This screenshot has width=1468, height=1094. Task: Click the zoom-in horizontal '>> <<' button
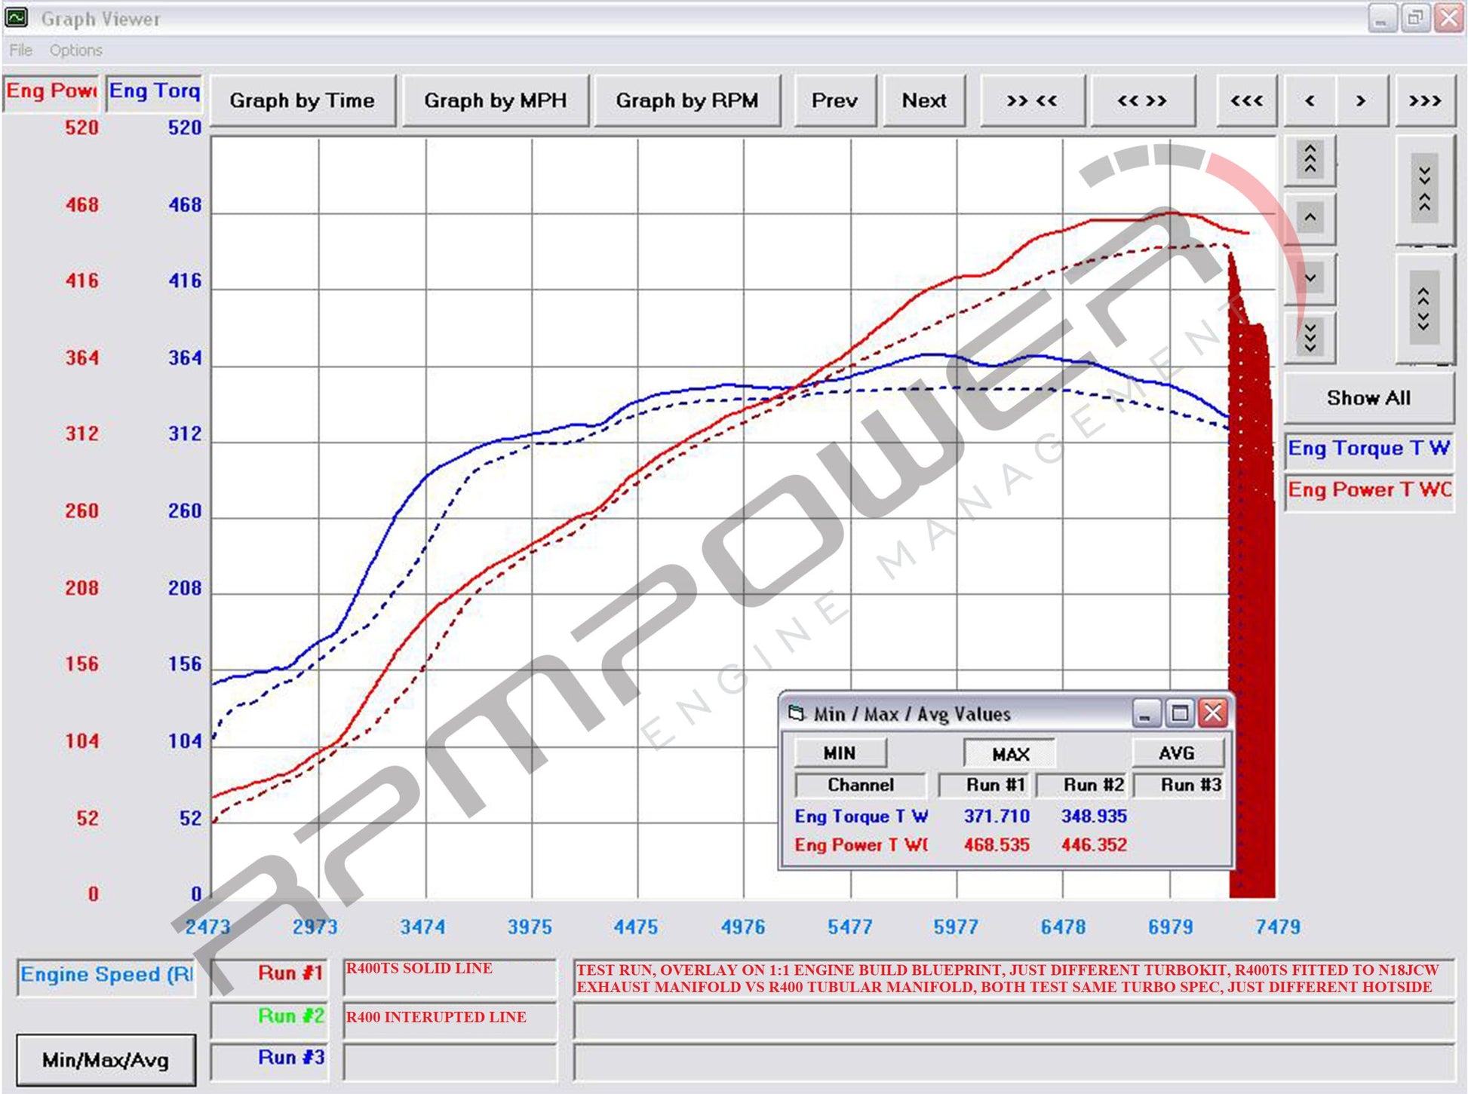[1031, 100]
